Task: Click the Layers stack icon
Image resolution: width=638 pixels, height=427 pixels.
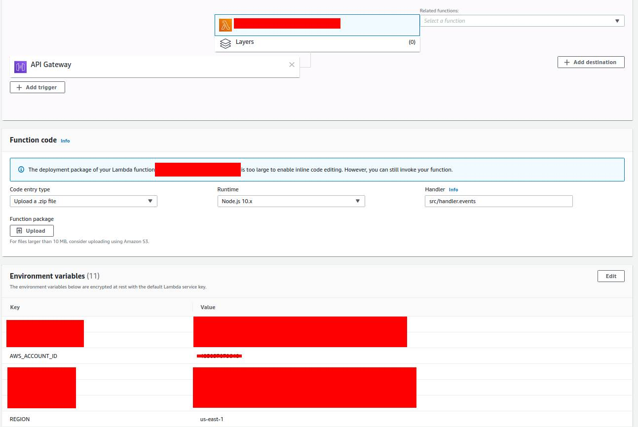Action: tap(225, 44)
